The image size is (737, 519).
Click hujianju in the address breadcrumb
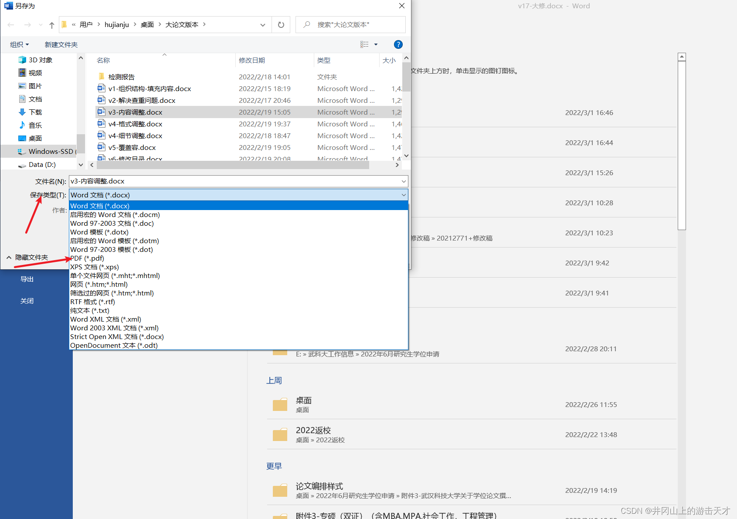click(x=117, y=24)
